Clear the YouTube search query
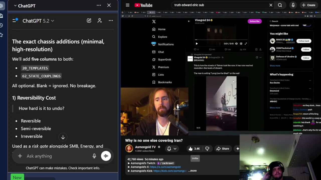This screenshot has width=321, height=180. click(271, 5)
